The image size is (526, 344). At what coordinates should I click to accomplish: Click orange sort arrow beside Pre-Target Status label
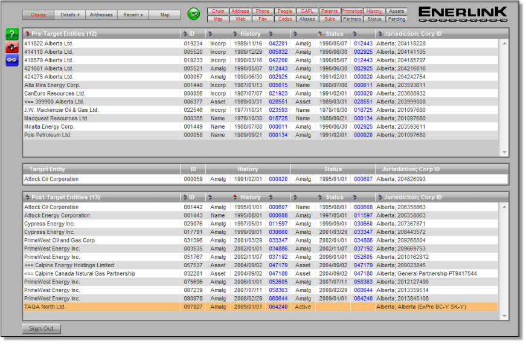[319, 34]
